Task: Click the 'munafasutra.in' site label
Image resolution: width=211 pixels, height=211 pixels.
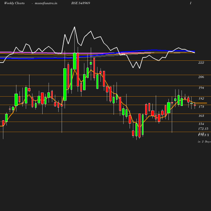Action: 46,3
